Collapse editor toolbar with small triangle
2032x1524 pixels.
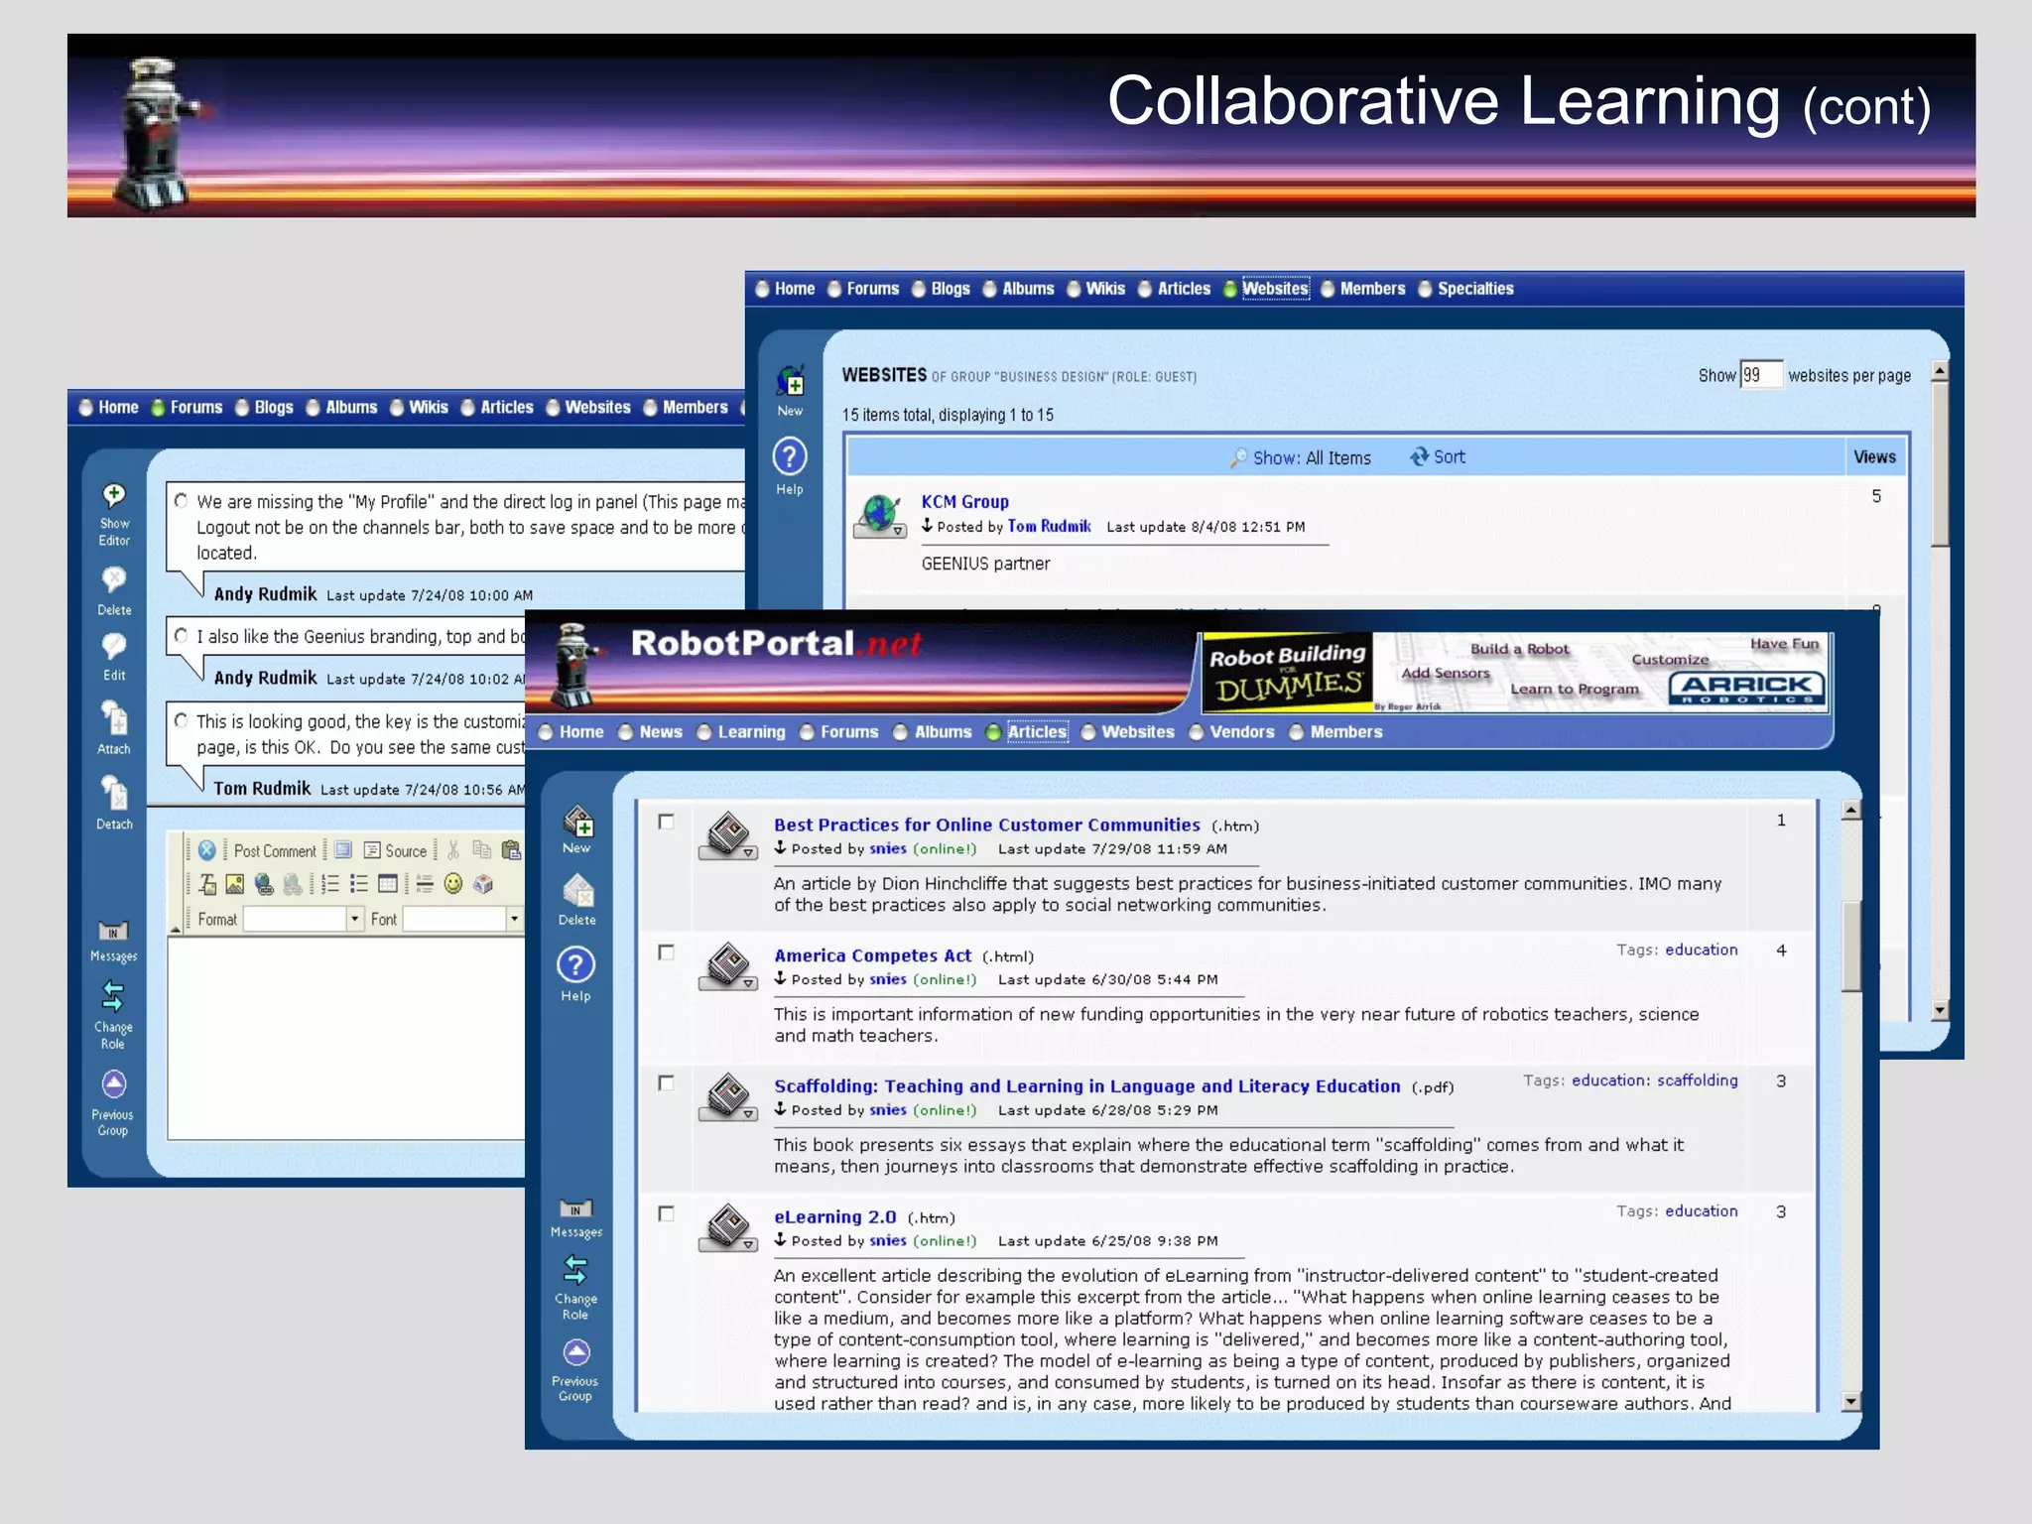[x=176, y=930]
